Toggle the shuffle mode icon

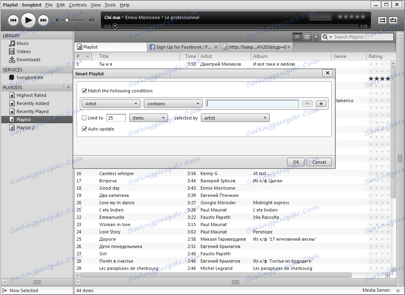(382, 20)
